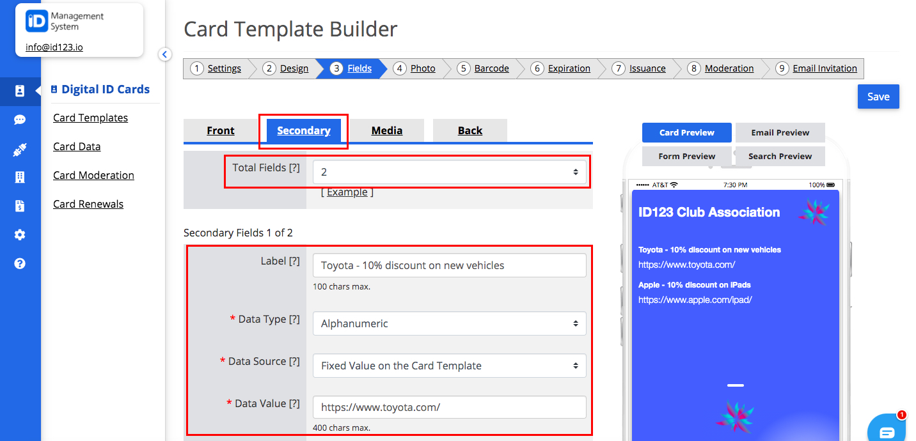The image size is (916, 441).
Task: Open the Total Fields dropdown
Action: click(x=450, y=171)
